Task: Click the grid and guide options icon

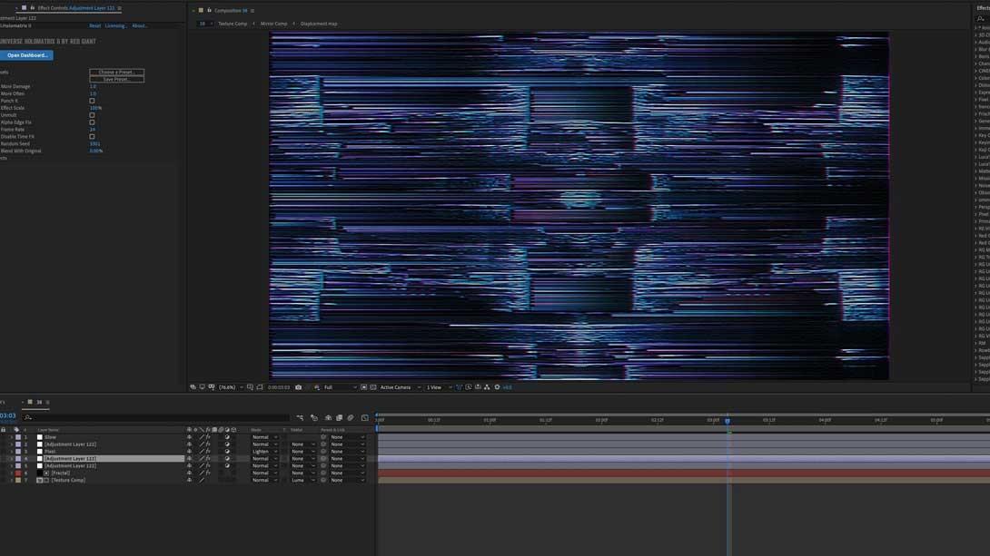Action: click(x=251, y=387)
